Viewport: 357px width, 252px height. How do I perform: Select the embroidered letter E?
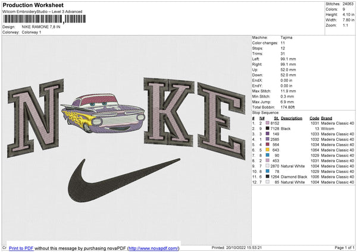point(221,121)
